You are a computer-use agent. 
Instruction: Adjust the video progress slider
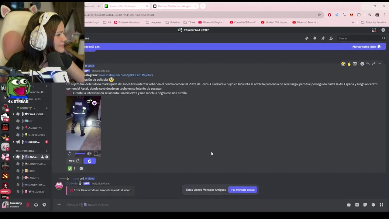click(80, 154)
